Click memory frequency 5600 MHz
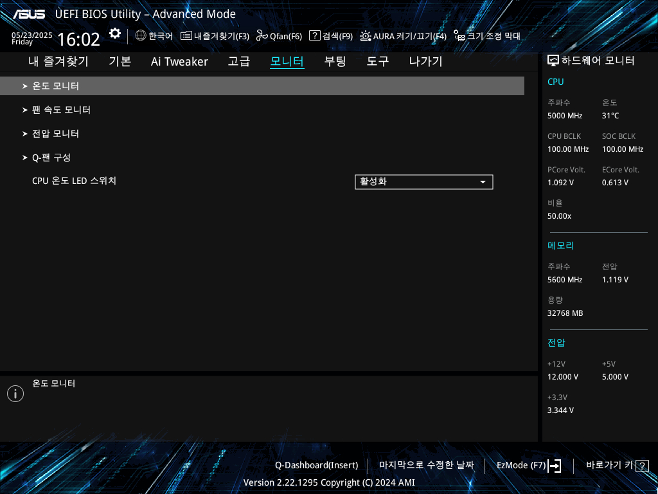658x494 pixels. pyautogui.click(x=565, y=280)
